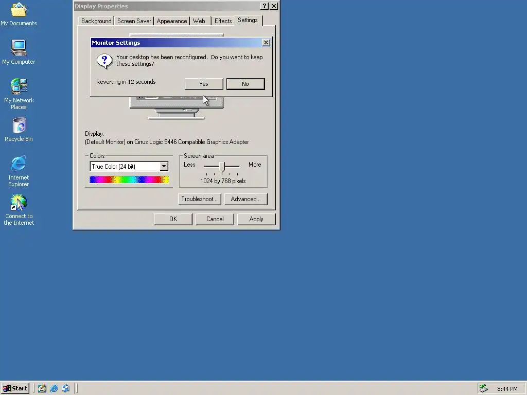The height and width of the screenshot is (395, 527).
Task: Click Yes to keep display settings
Action: coord(204,84)
